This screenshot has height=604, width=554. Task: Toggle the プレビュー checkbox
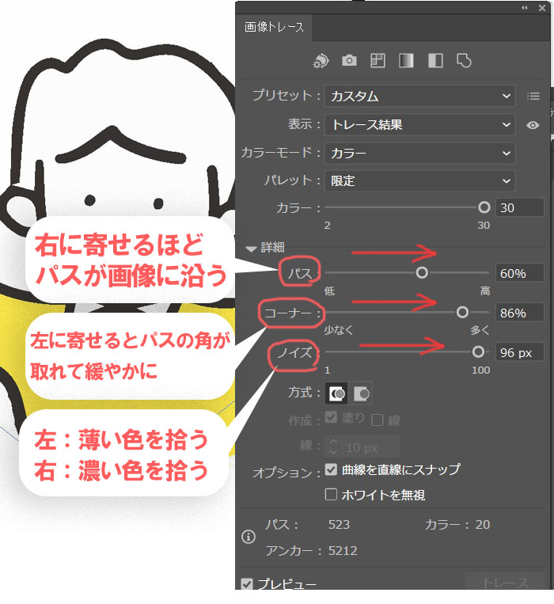tap(247, 583)
